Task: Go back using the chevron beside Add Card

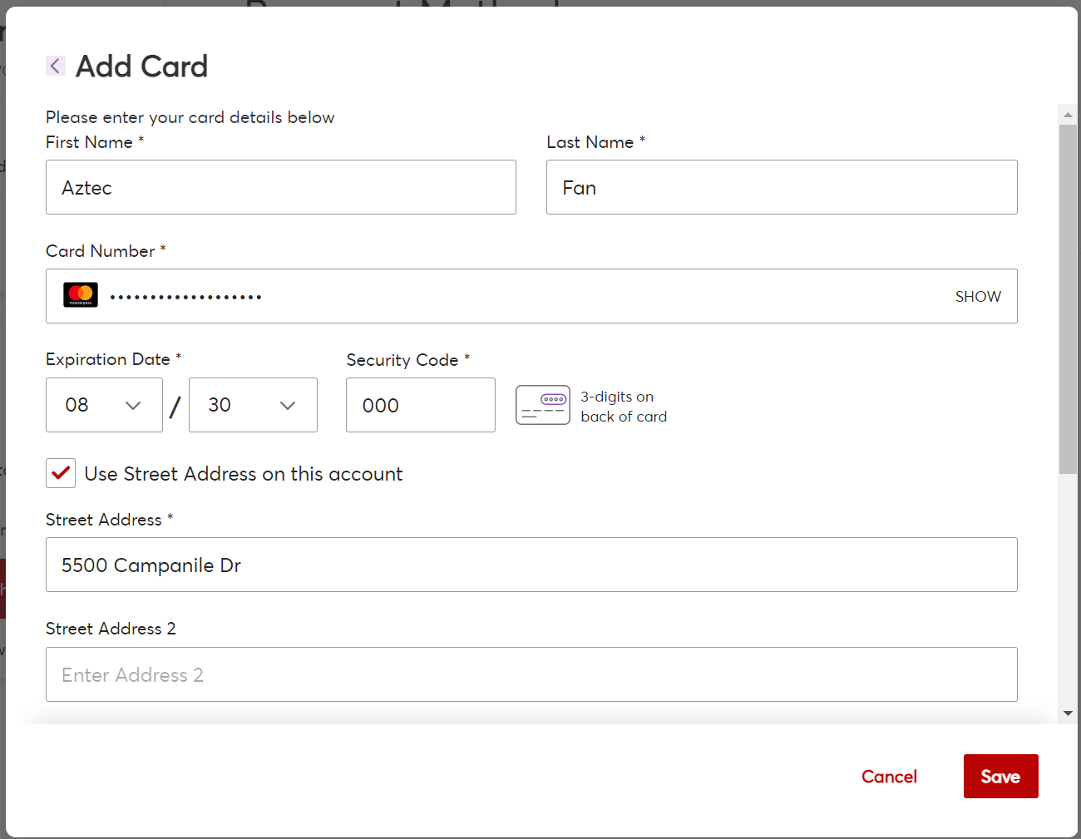Action: tap(56, 66)
